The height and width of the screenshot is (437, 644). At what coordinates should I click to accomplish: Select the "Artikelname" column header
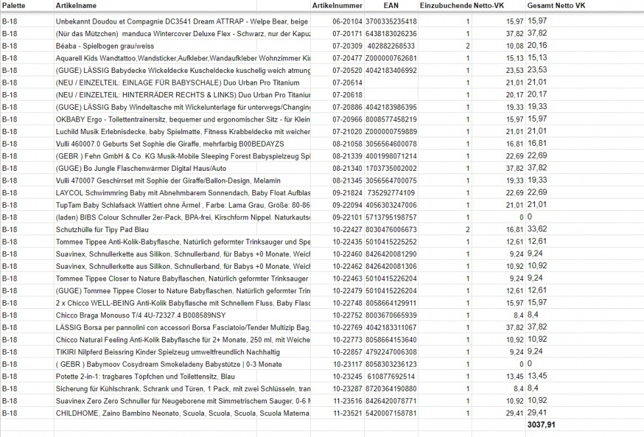[x=76, y=6]
